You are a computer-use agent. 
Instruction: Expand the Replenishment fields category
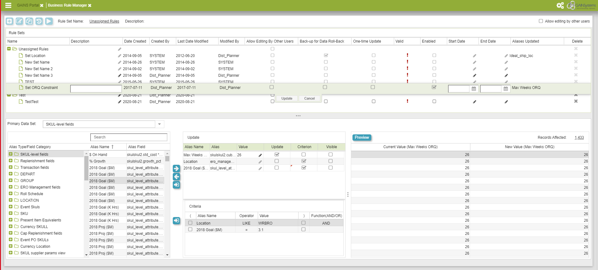pos(11,161)
